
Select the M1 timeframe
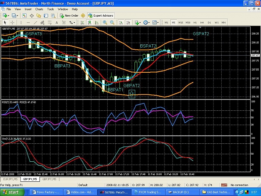pyautogui.click(x=166, y=23)
